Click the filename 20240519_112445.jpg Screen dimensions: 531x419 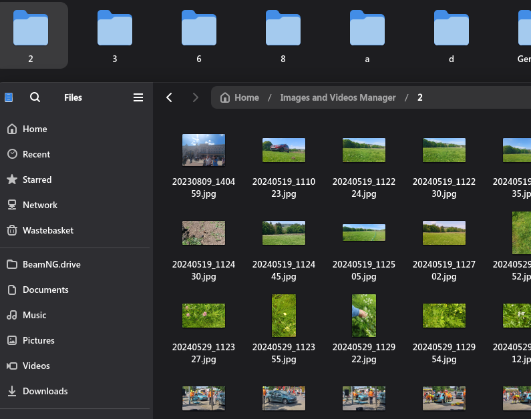click(284, 270)
